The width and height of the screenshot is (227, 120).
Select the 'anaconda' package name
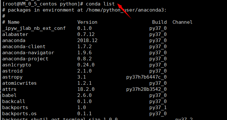tap(14, 40)
